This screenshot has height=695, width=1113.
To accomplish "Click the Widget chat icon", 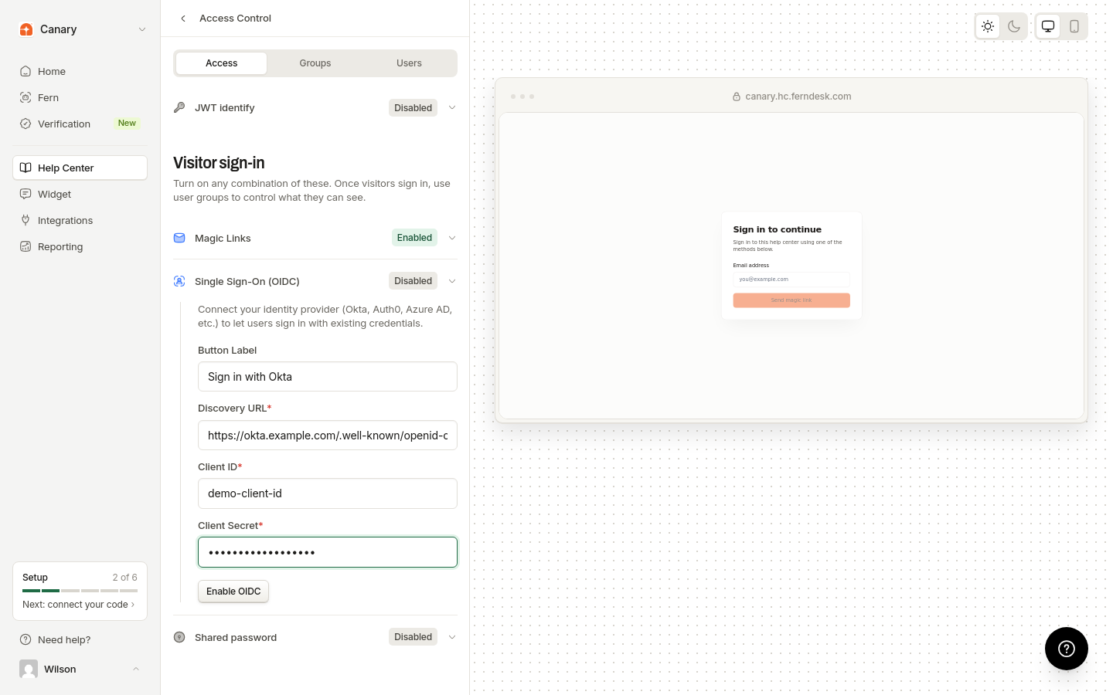I will tap(26, 194).
